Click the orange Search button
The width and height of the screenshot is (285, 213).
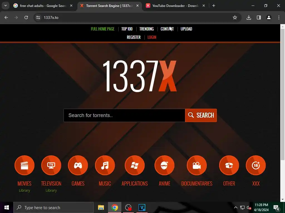(x=201, y=115)
